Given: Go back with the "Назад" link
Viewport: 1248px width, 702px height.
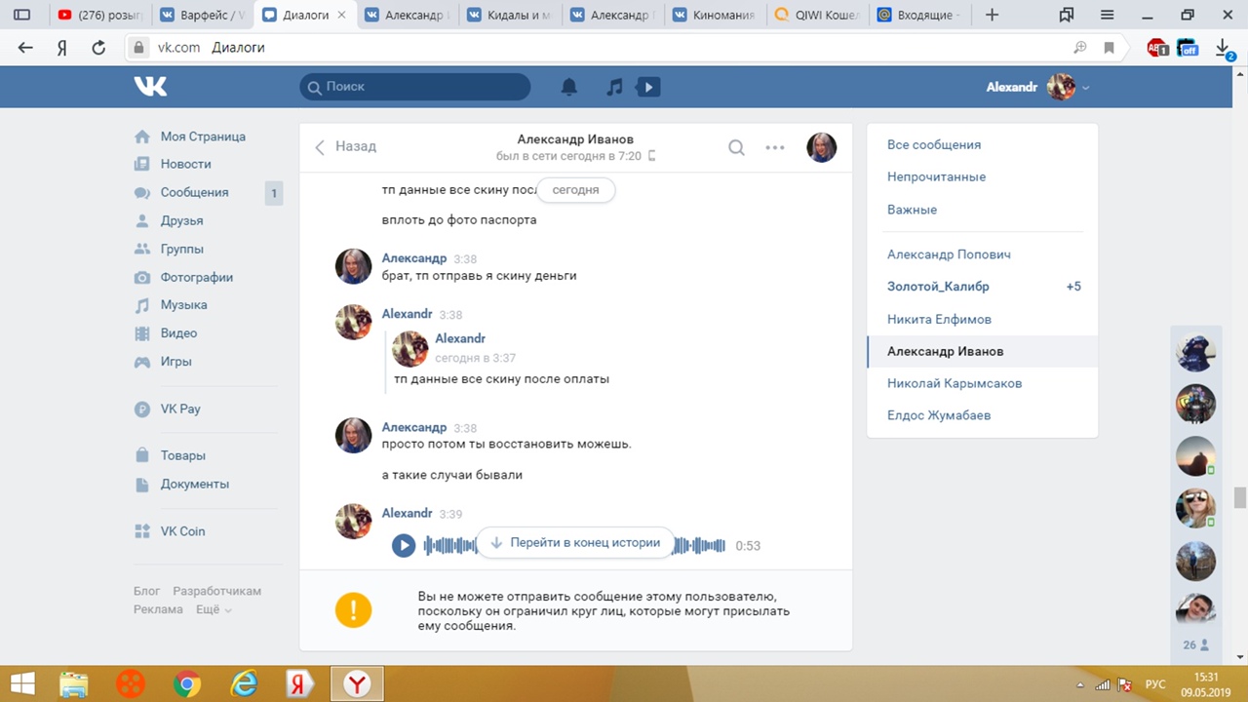Looking at the screenshot, I should (x=346, y=146).
